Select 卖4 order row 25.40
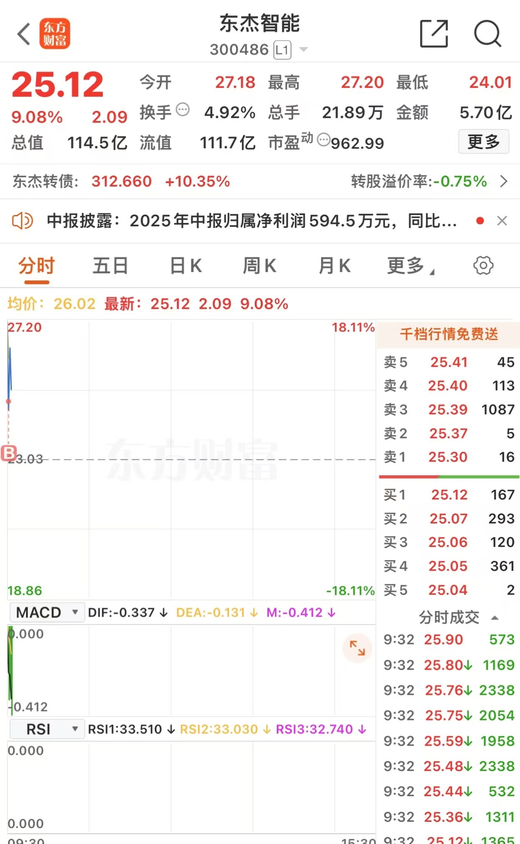Image resolution: width=520 pixels, height=844 pixels. point(449,386)
